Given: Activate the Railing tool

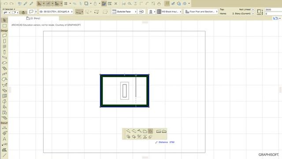Looking at the screenshot, I should pyautogui.click(x=4, y=74).
